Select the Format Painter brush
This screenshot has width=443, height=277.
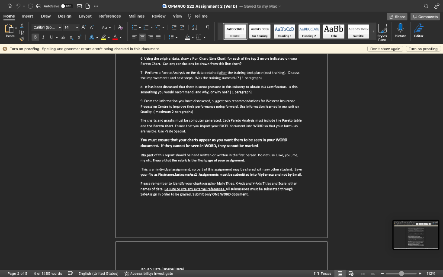(22, 39)
